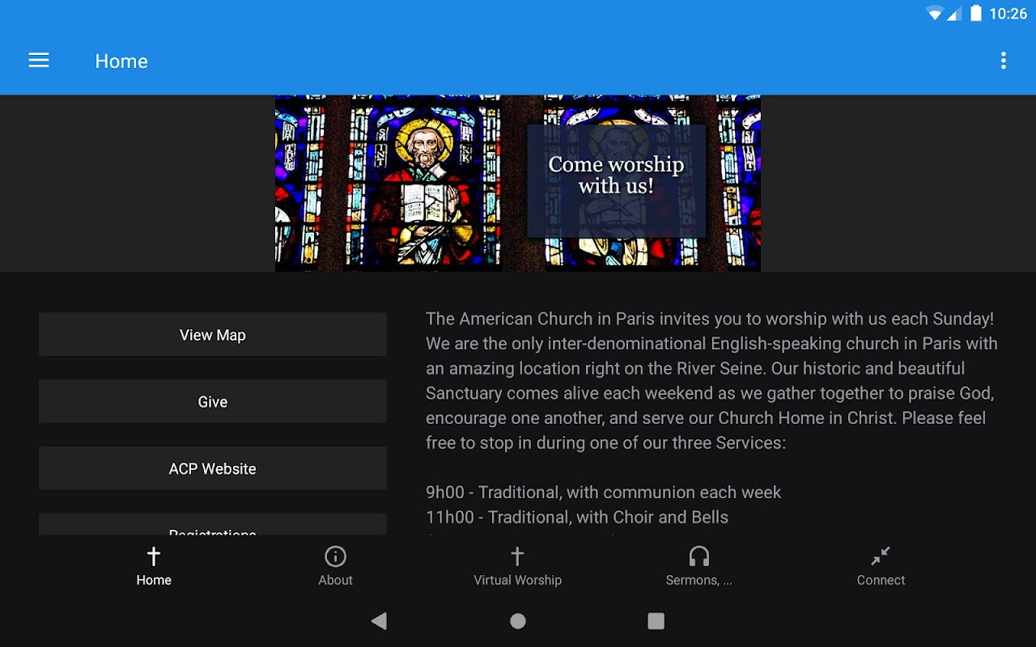Tap the 'Come worship with us!' overlay

click(616, 180)
